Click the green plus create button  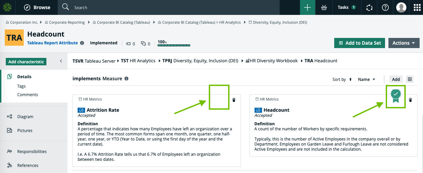click(307, 7)
